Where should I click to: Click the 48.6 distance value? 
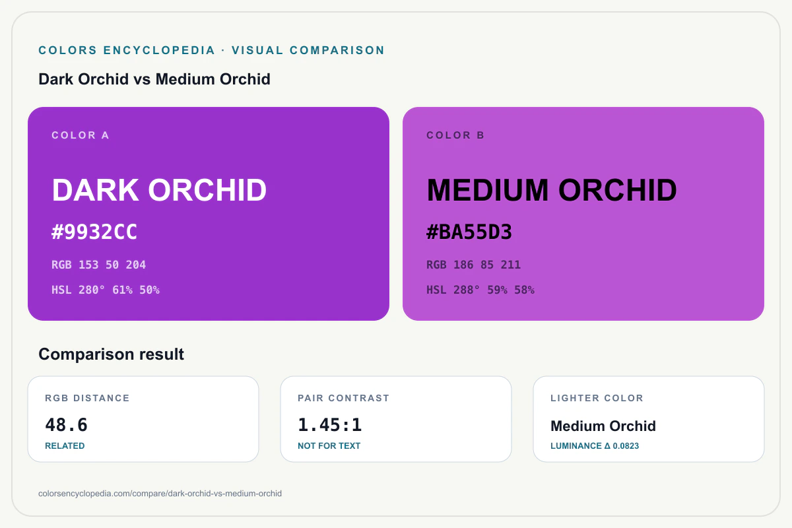tap(66, 425)
